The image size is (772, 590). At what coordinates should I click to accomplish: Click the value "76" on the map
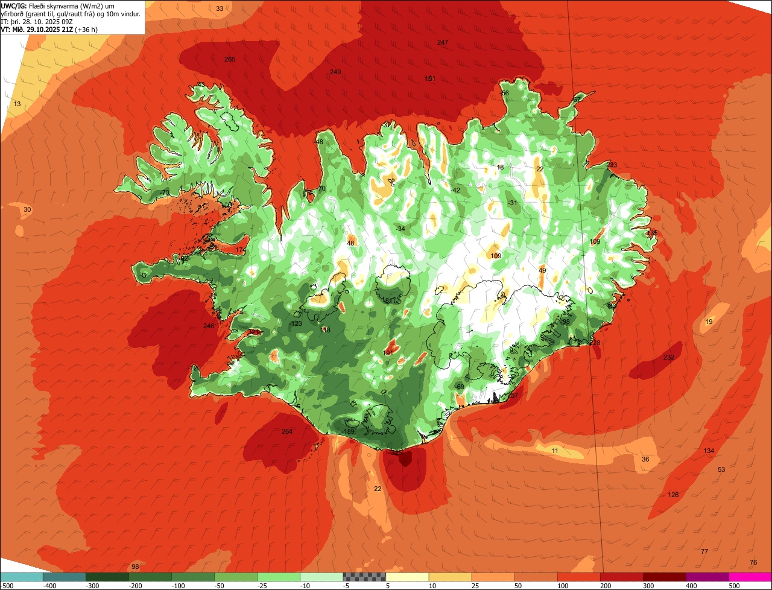753,562
